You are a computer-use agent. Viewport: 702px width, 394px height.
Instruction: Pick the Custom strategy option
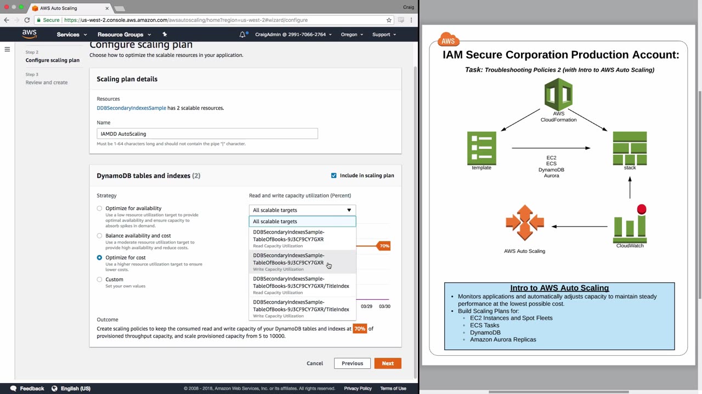(x=99, y=280)
